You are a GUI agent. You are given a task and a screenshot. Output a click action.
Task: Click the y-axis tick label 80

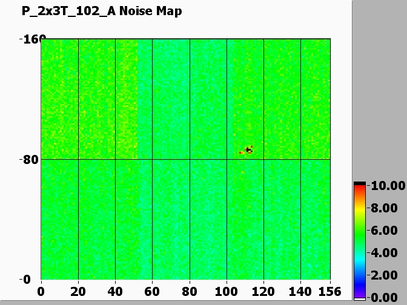coord(29,160)
